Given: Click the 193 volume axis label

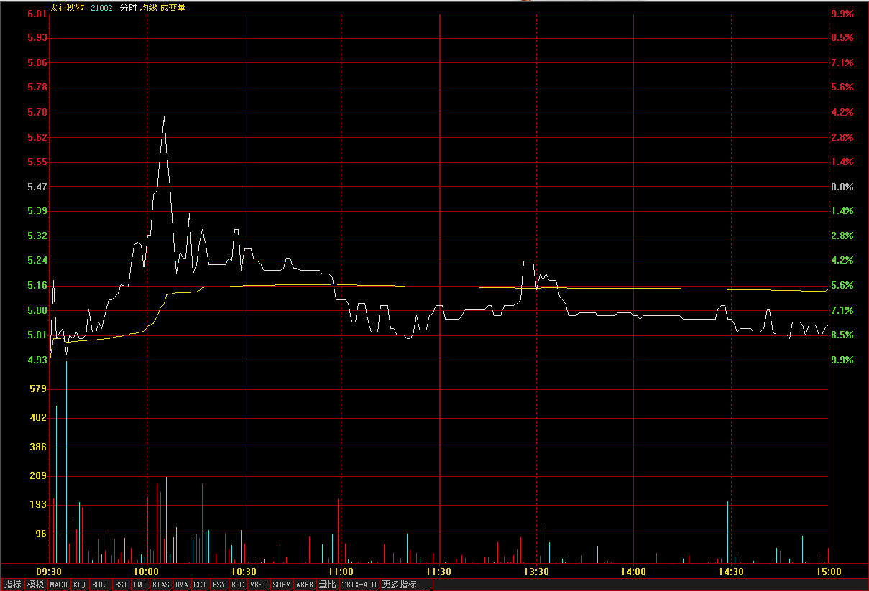Looking at the screenshot, I should (40, 504).
